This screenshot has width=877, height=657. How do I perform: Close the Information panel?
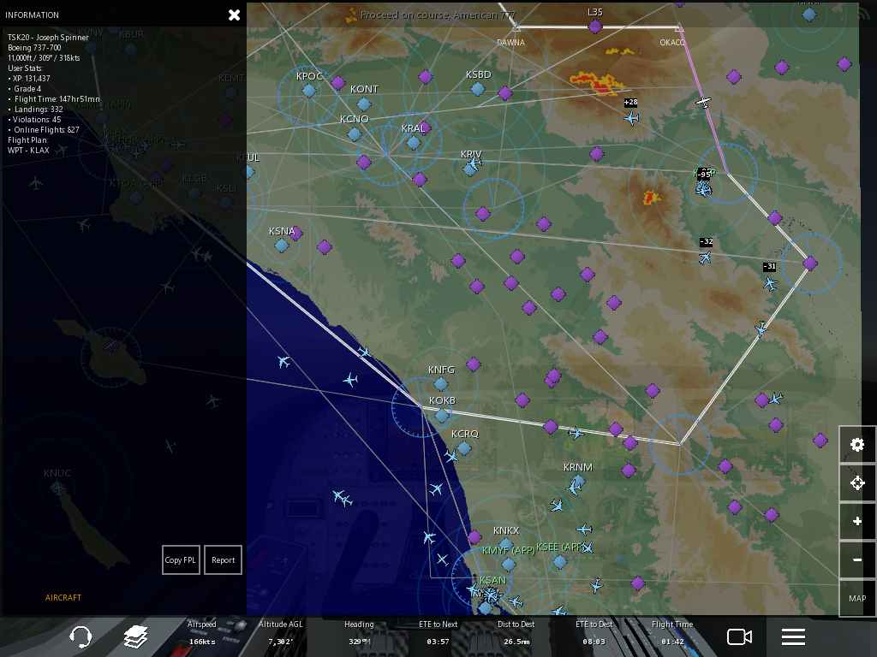tap(235, 15)
